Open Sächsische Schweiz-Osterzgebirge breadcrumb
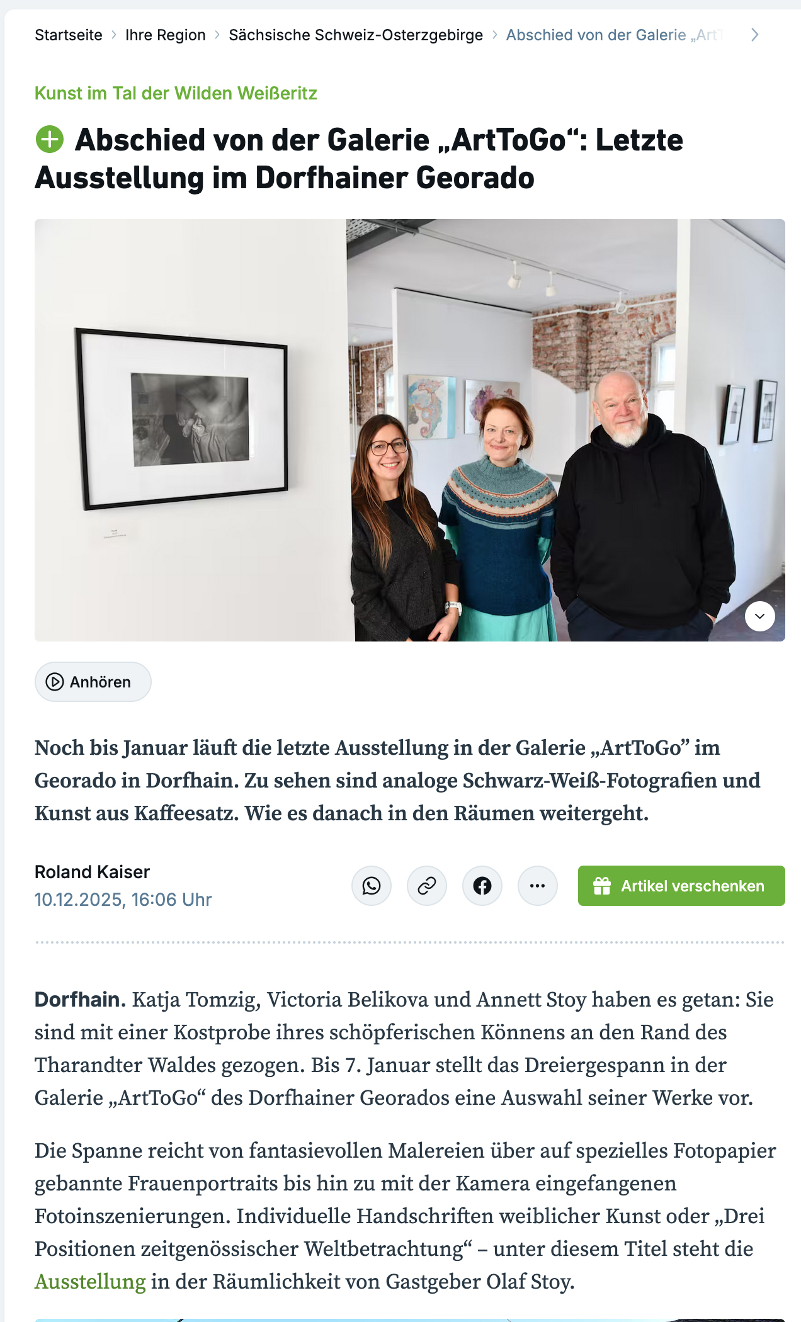Image resolution: width=801 pixels, height=1322 pixels. (x=356, y=35)
